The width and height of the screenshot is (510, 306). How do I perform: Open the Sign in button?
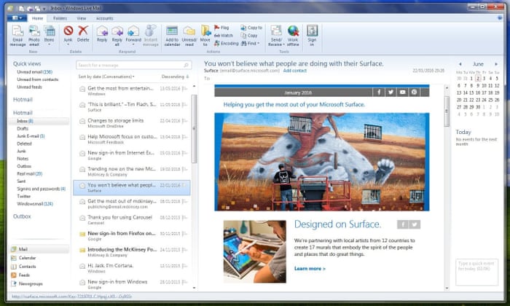[x=312, y=34]
